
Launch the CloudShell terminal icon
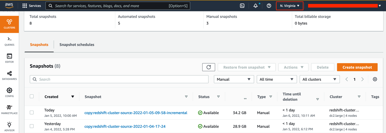[242, 6]
